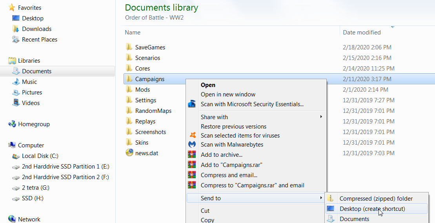Choose Compress to "Campaigns.rar" and email
The height and width of the screenshot is (223, 435).
pyautogui.click(x=253, y=185)
